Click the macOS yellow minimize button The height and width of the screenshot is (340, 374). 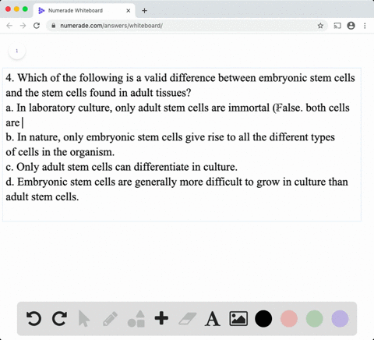coord(16,9)
